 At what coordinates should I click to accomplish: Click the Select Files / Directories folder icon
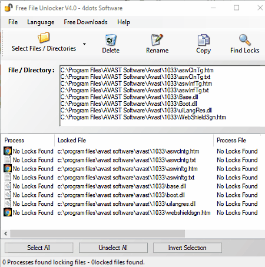click(44, 38)
